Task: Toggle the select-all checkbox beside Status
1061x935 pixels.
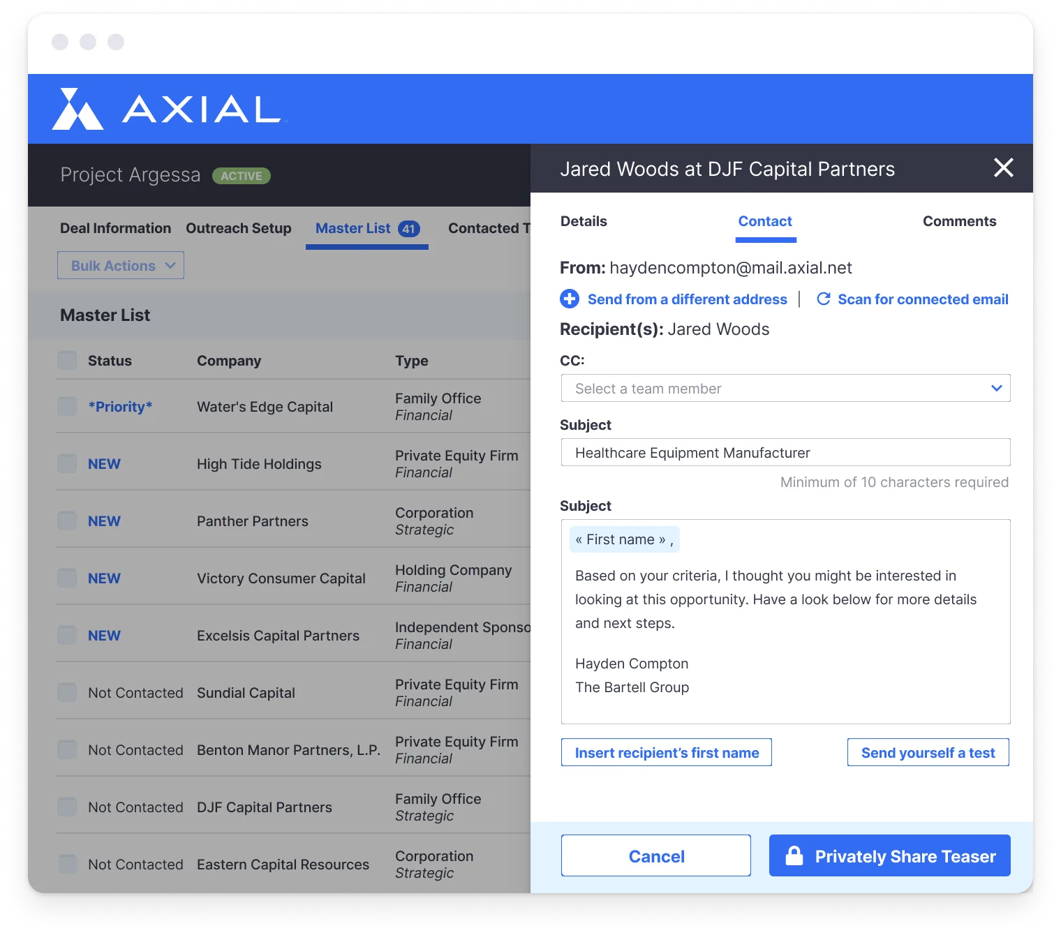Action: click(68, 361)
